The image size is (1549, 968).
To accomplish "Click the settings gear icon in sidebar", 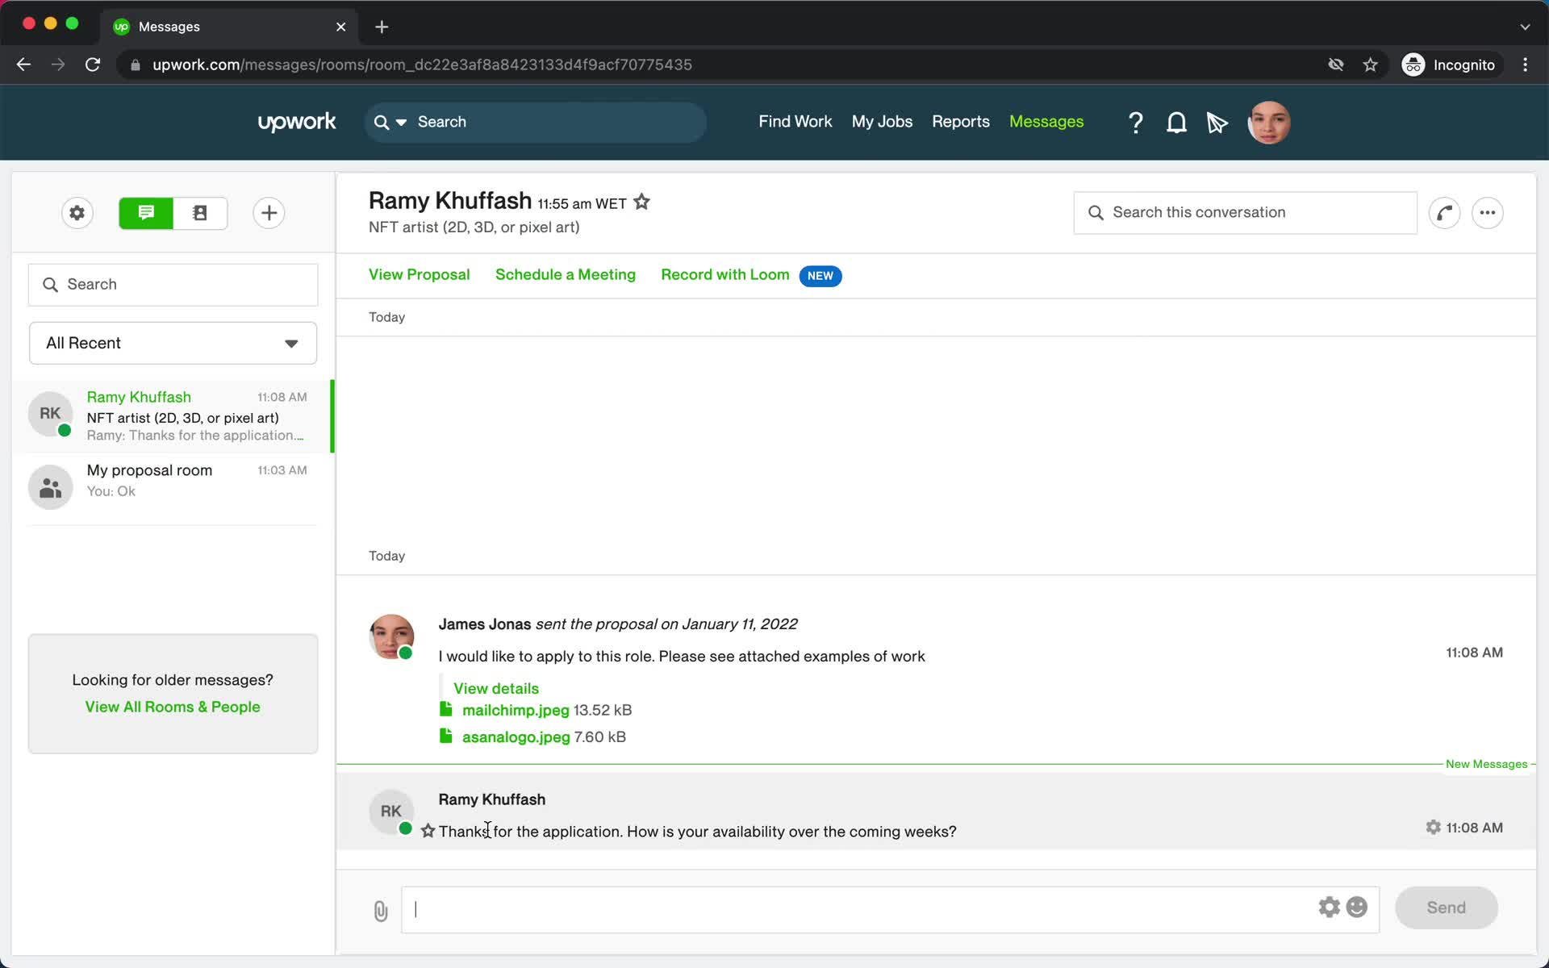I will 76,213.
